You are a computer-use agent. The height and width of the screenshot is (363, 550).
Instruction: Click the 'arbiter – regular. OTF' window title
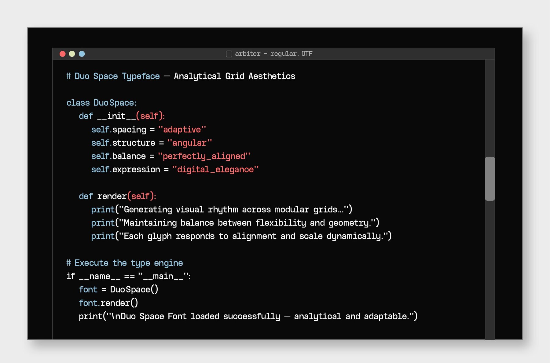pos(273,54)
